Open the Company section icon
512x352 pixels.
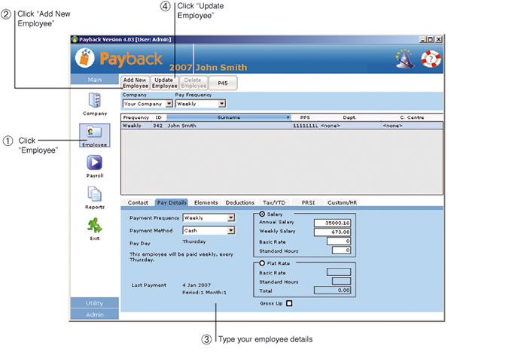pyautogui.click(x=94, y=101)
